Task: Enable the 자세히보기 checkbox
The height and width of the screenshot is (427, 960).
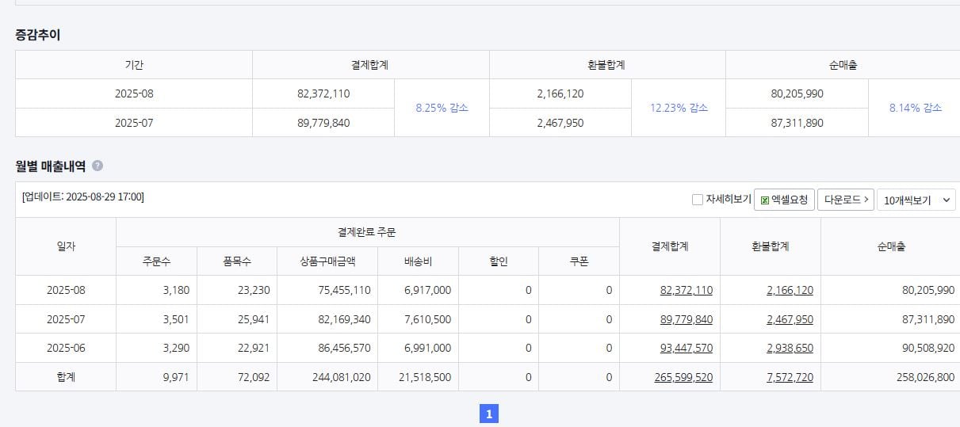Action: click(x=698, y=200)
